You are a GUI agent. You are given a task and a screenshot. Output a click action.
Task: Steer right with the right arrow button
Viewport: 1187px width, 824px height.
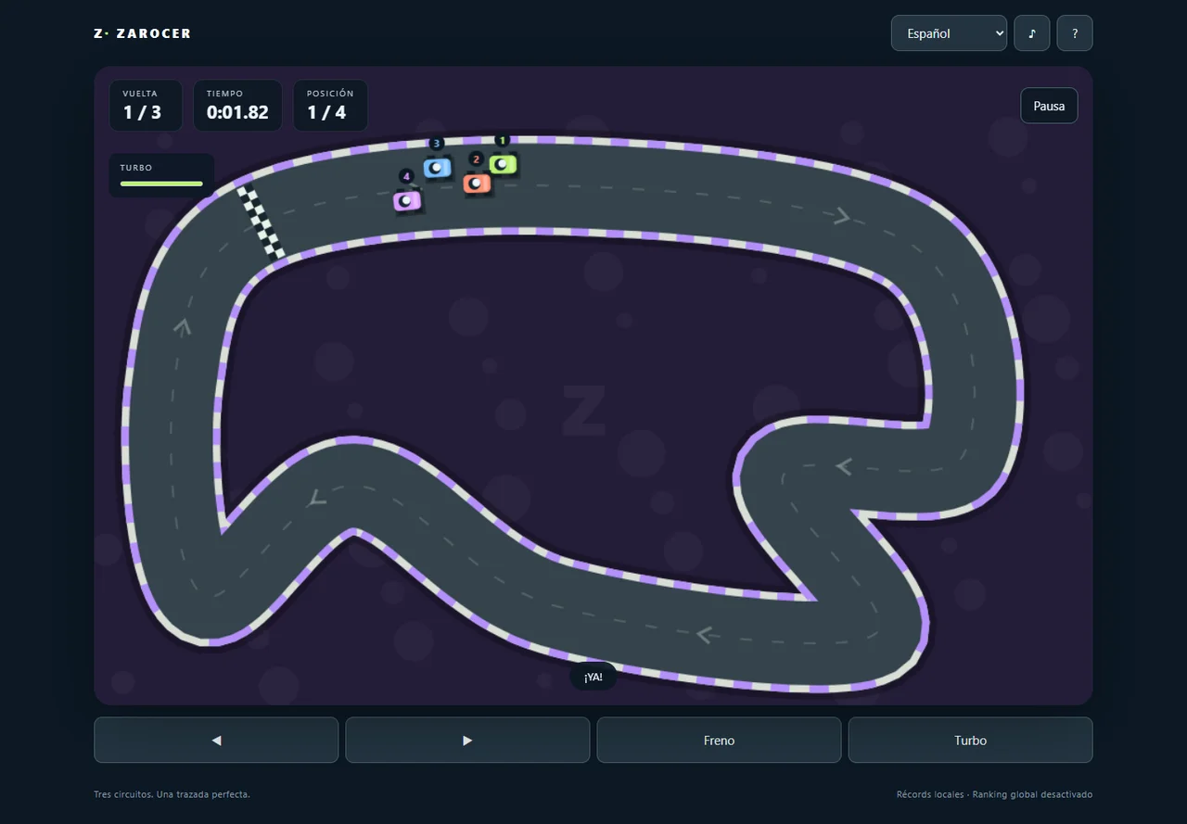pyautogui.click(x=467, y=741)
